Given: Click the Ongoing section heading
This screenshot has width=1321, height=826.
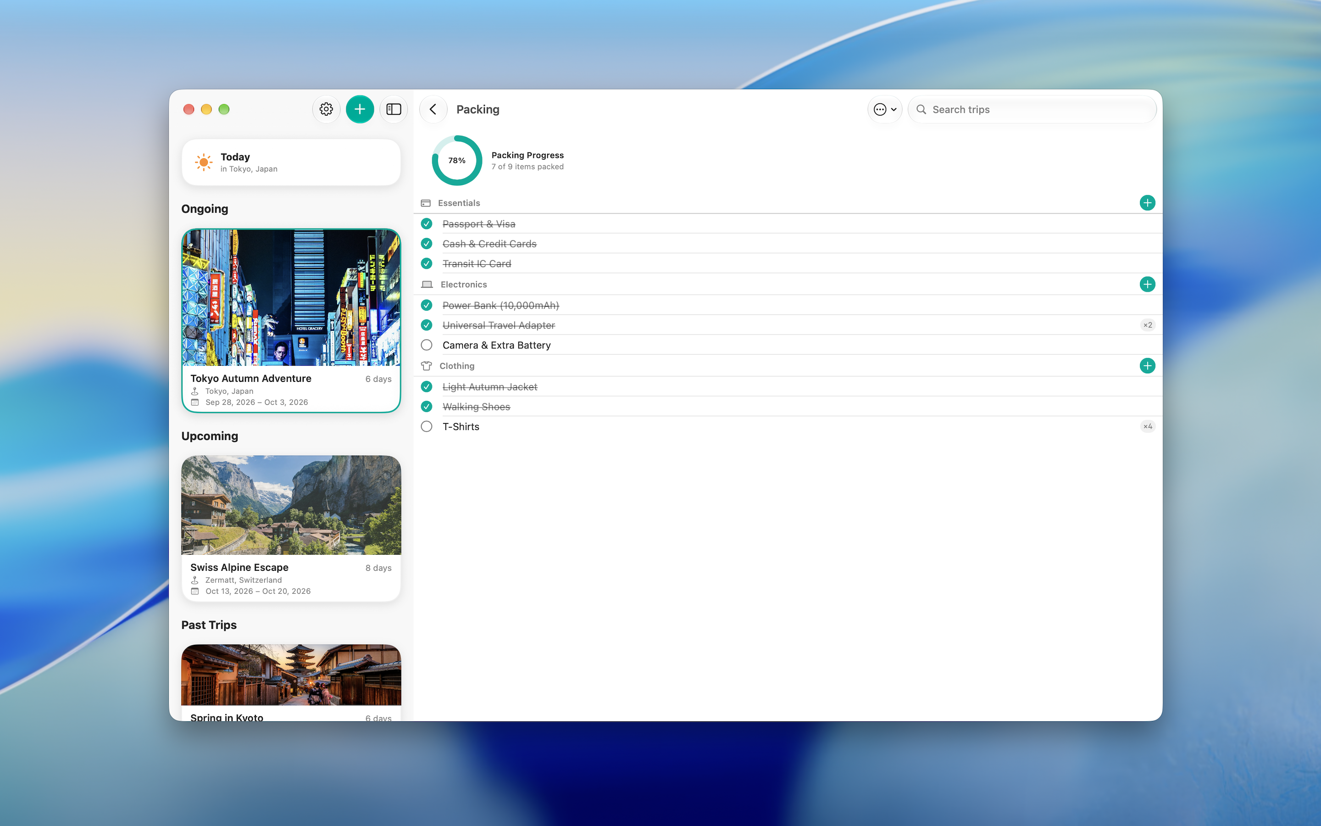Looking at the screenshot, I should 205,209.
